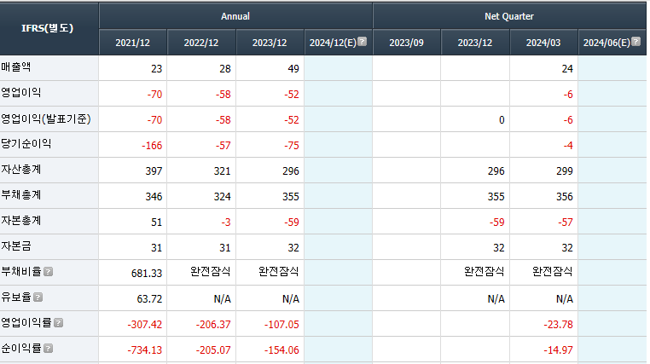Select the Net Quarter header tab
The height and width of the screenshot is (364, 650).
[x=509, y=16]
